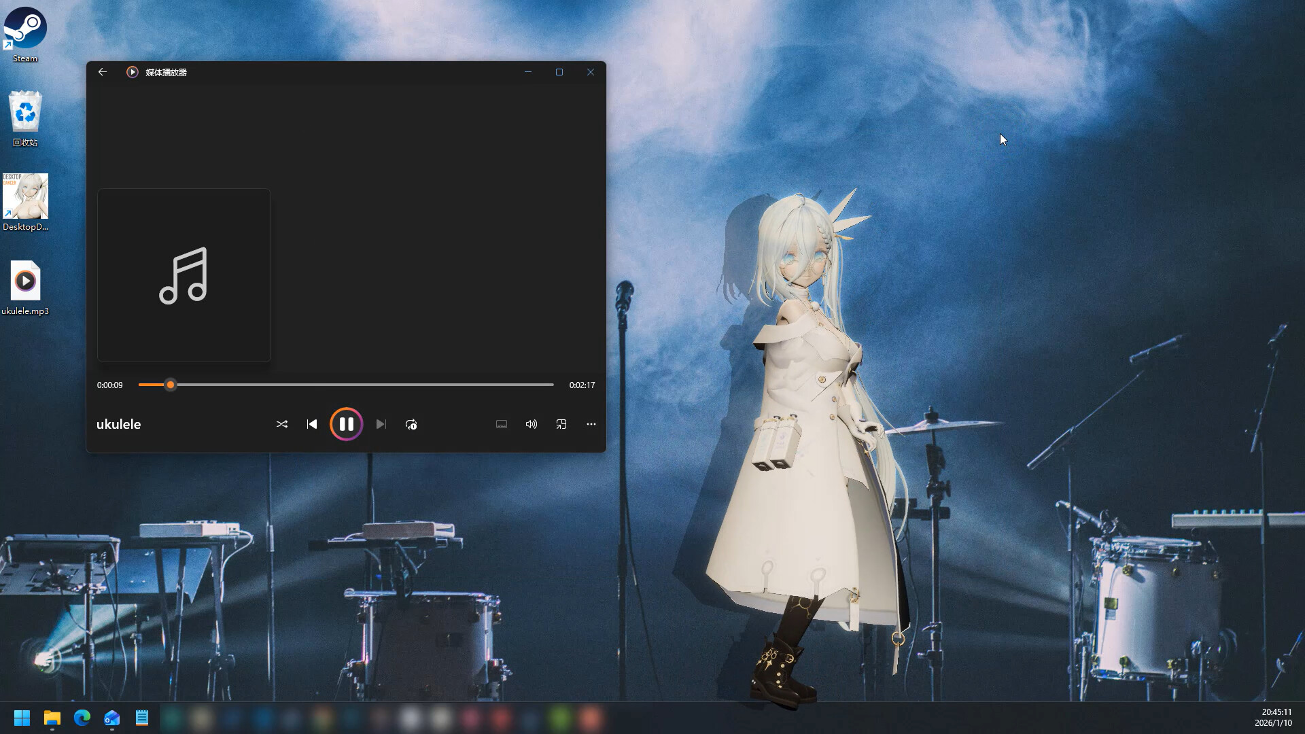The image size is (1305, 734).
Task: Pause the playing track
Action: click(347, 424)
